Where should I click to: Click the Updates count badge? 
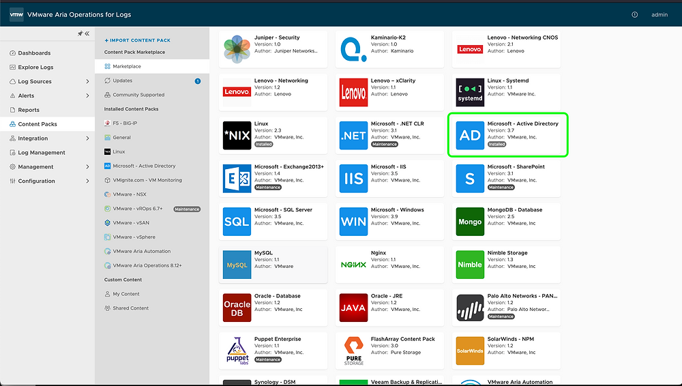point(198,81)
